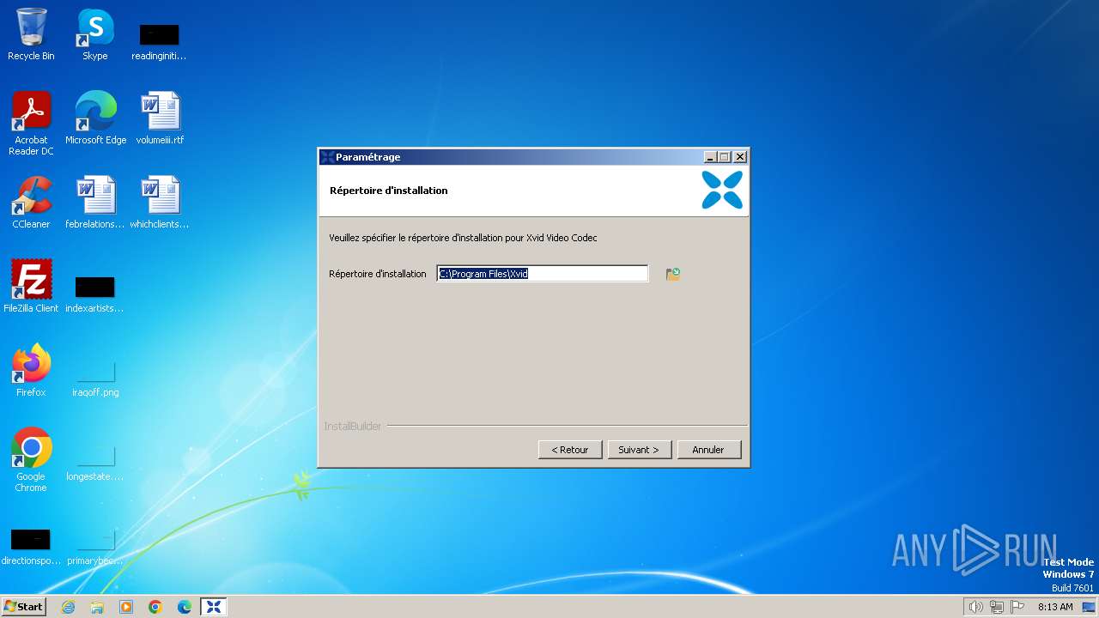
Task: Click the Action Center flag icon
Action: (x=1017, y=607)
